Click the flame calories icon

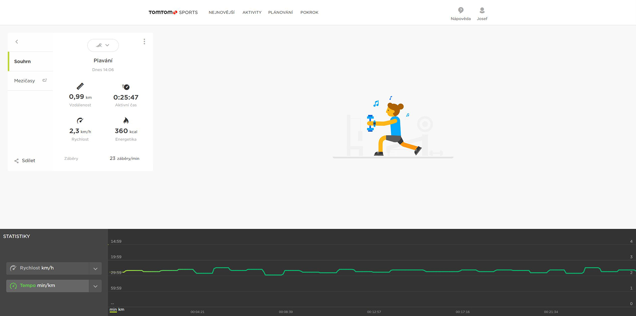tap(126, 121)
